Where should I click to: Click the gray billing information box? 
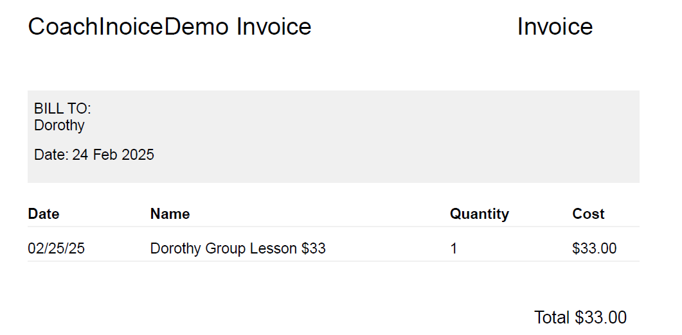[334, 137]
